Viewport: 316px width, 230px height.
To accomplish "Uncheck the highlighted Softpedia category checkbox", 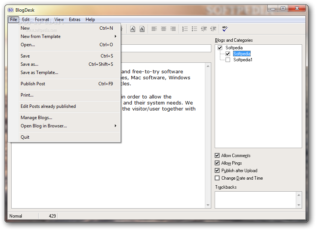I will point(228,54).
